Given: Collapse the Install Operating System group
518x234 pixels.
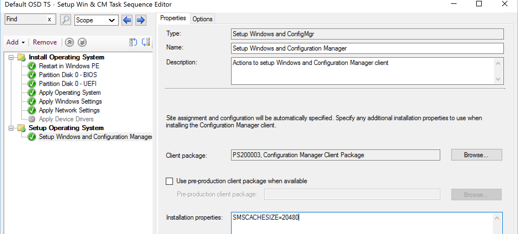Looking at the screenshot, I should point(11,57).
